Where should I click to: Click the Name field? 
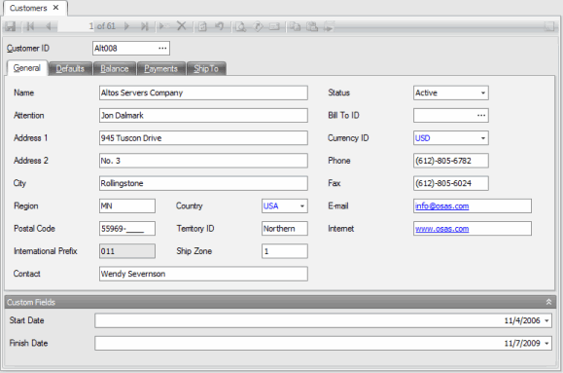[x=203, y=93]
